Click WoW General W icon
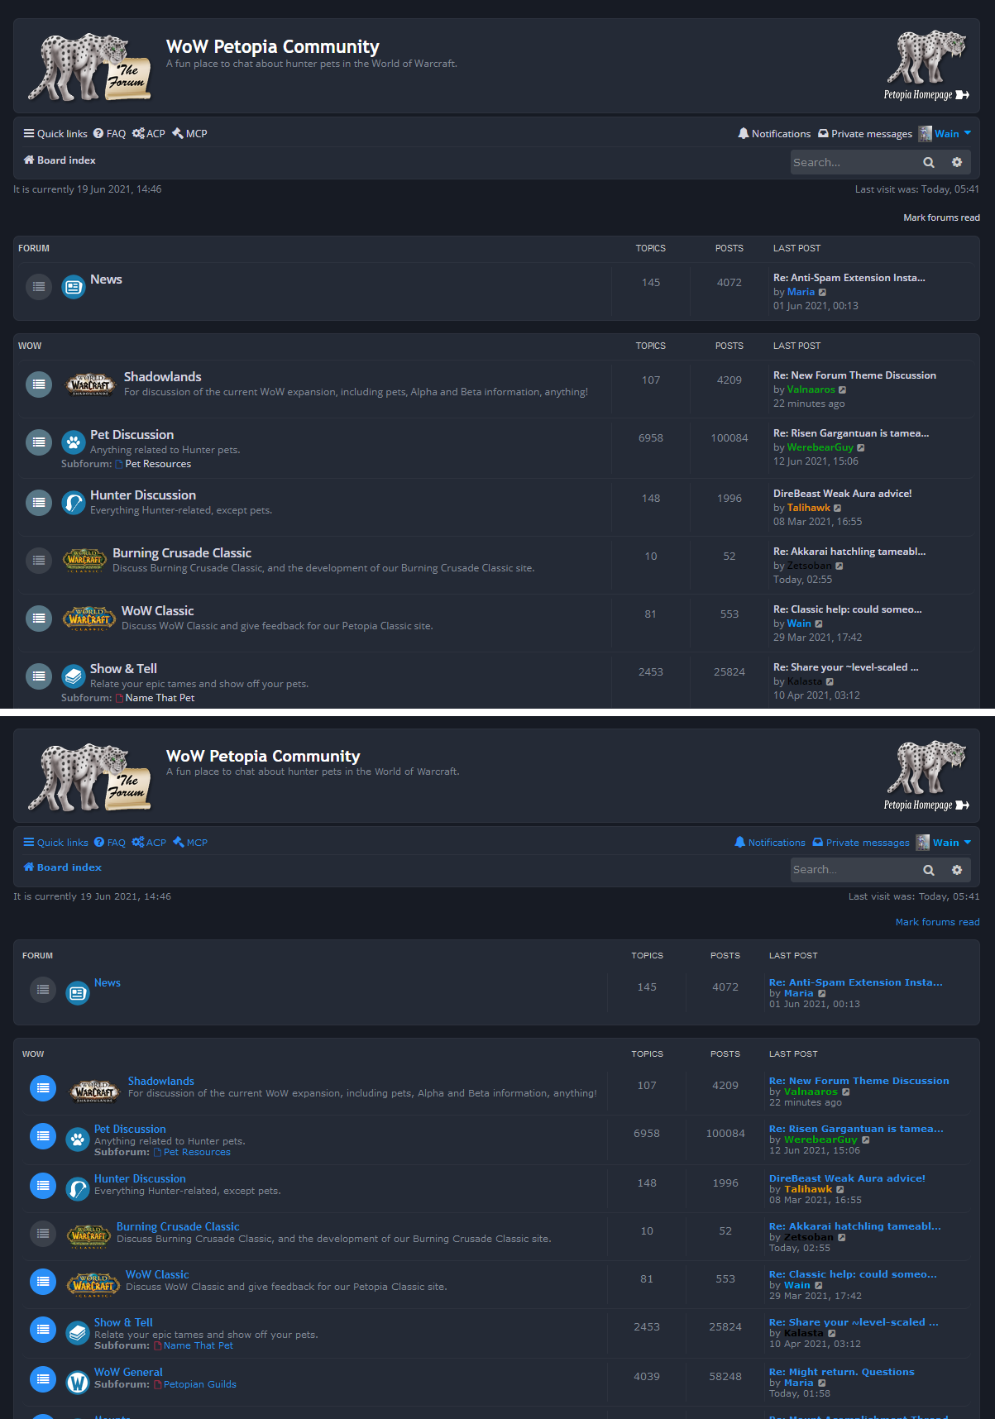Image resolution: width=995 pixels, height=1419 pixels. pos(78,1383)
